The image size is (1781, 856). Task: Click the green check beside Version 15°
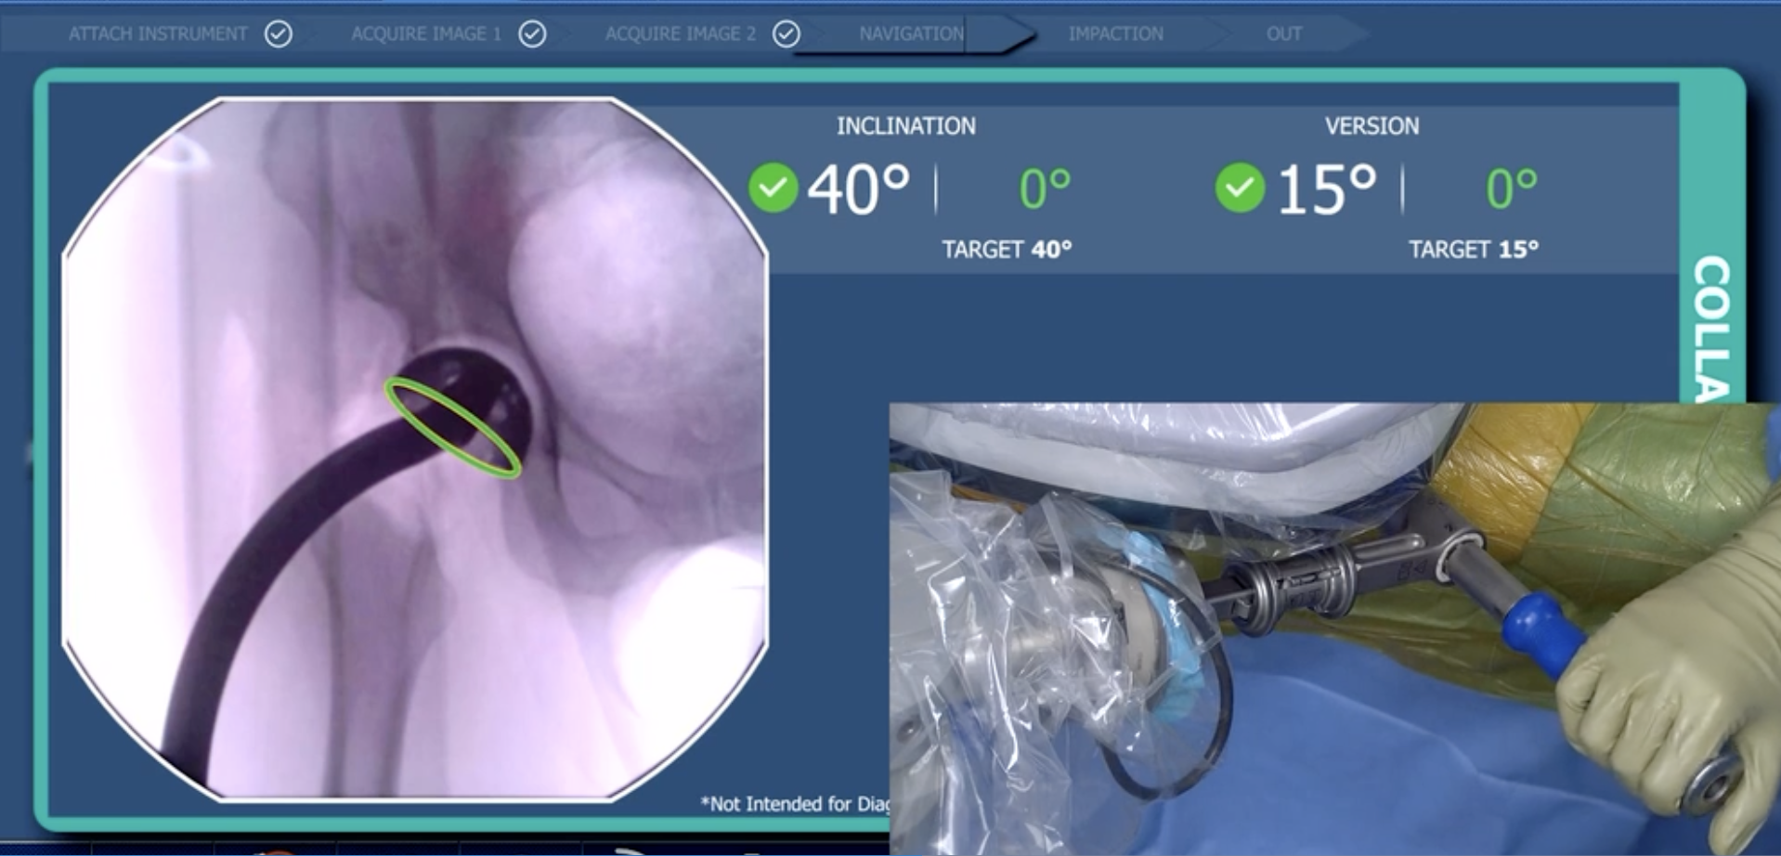pyautogui.click(x=1240, y=188)
